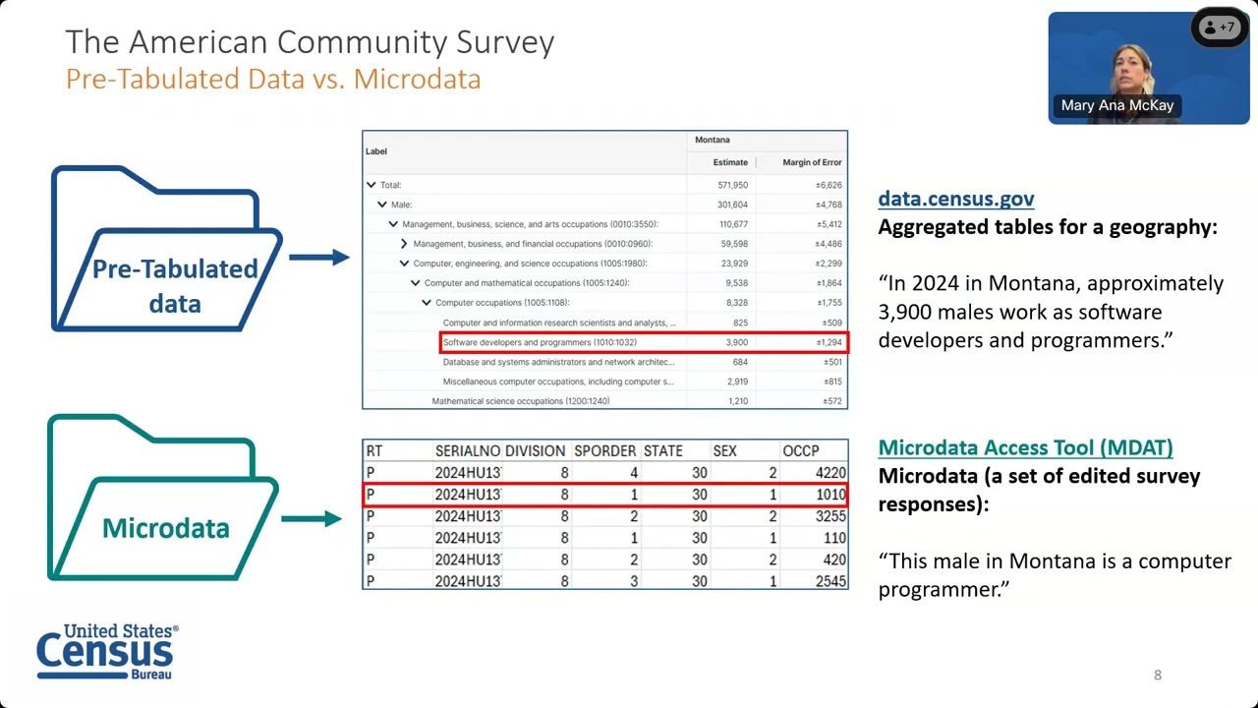Click the 23,929 estimate cell

pos(734,264)
